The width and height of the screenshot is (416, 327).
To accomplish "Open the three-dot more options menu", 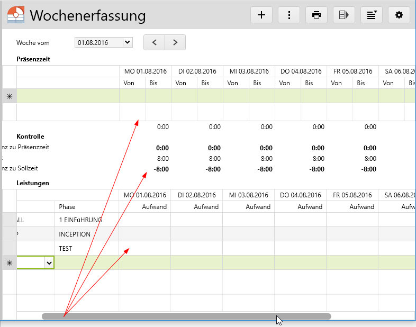I will (289, 15).
